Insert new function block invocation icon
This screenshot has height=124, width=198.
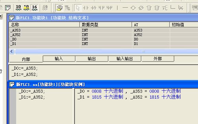(x=157, y=8)
